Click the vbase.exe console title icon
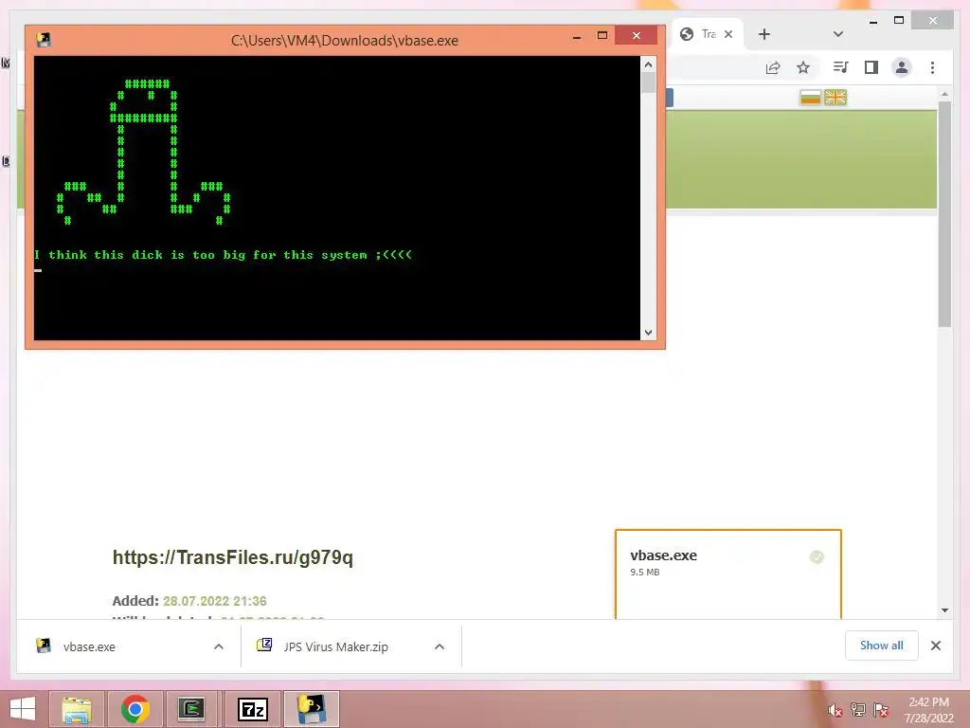The image size is (970, 728). (x=44, y=40)
